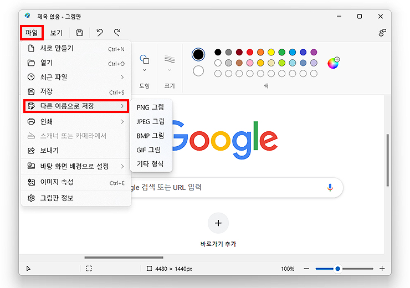Click the 인쇄 printer icon
This screenshot has height=288, width=410.
click(31, 121)
